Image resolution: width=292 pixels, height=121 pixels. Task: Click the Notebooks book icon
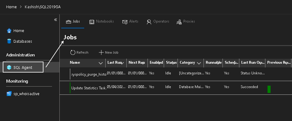coord(92,22)
